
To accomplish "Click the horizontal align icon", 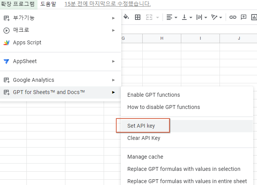I will 169,17.
